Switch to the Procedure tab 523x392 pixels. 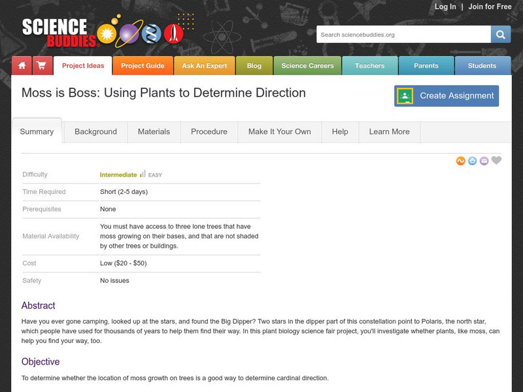pyautogui.click(x=209, y=132)
